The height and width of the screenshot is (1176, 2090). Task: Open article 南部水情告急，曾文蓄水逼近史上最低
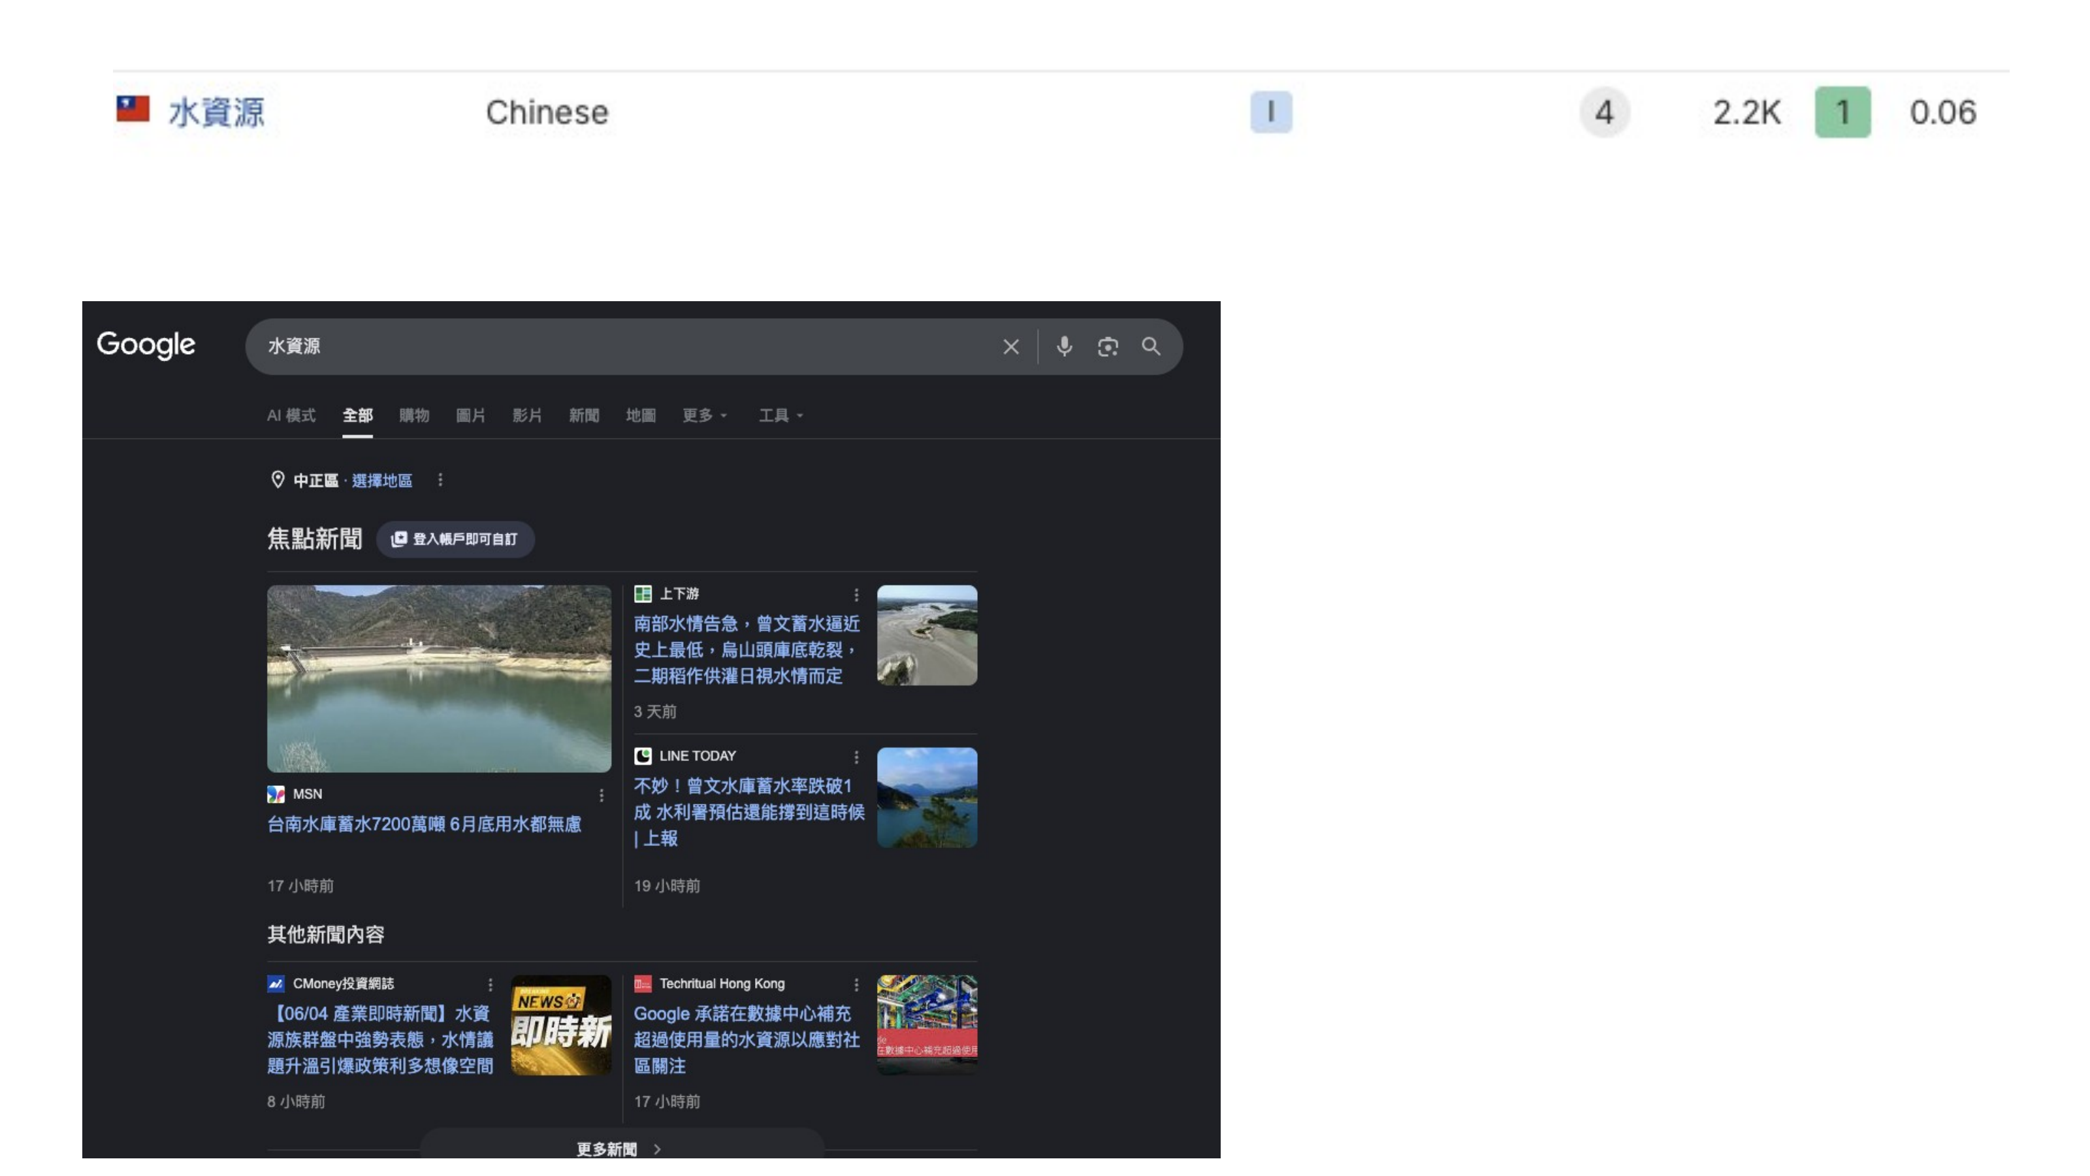click(747, 649)
